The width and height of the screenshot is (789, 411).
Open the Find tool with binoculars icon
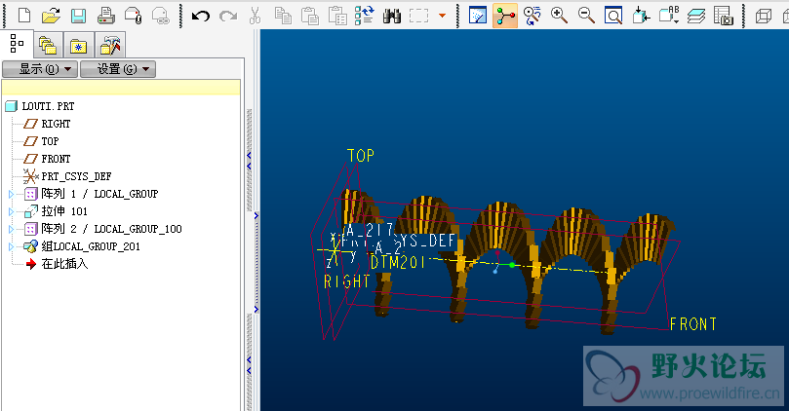coord(391,17)
